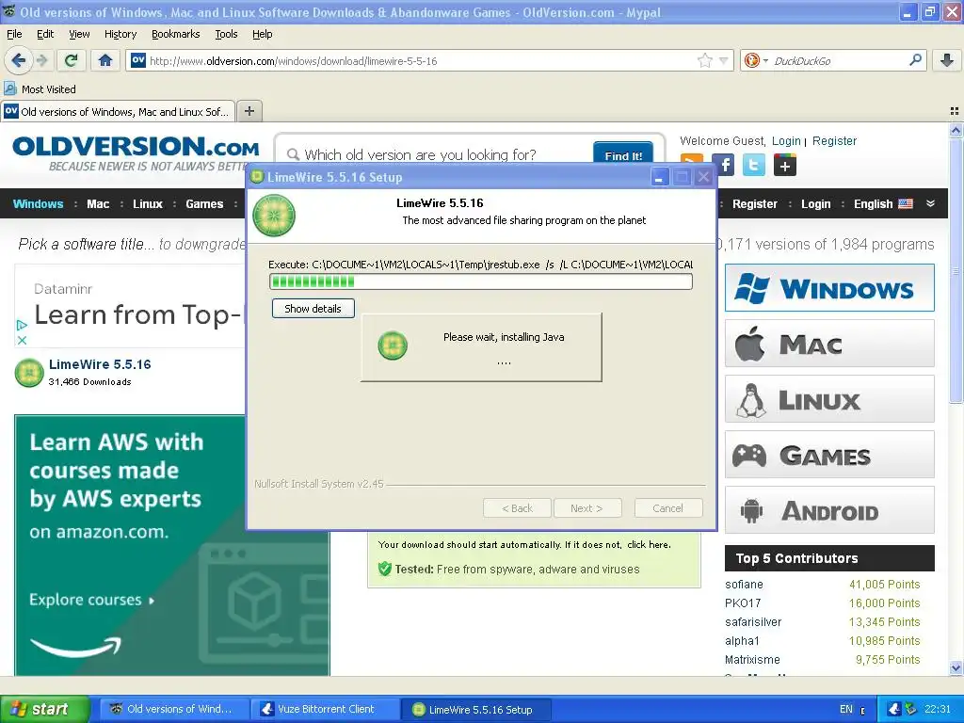Select the Old versions of Windows browser tab

pos(118,111)
